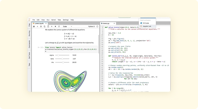198x109 pixels.
Task: Open the Settings menu
Action: [x=66, y=20]
